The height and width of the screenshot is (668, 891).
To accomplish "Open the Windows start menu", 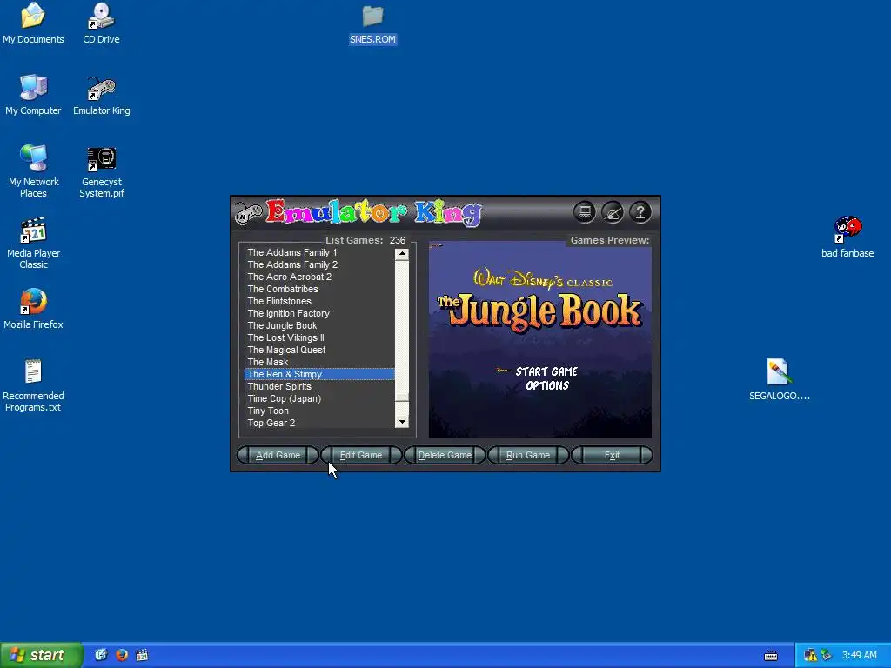I will [42, 655].
